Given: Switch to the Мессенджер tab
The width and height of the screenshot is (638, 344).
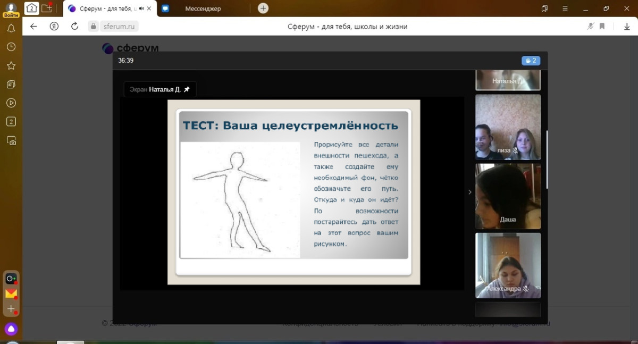Looking at the screenshot, I should (205, 9).
